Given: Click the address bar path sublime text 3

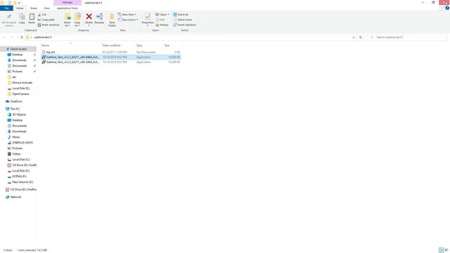Looking at the screenshot, I should click(x=43, y=37).
